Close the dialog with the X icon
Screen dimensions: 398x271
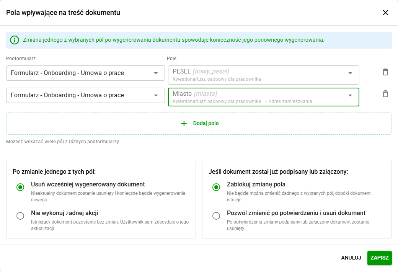(385, 13)
